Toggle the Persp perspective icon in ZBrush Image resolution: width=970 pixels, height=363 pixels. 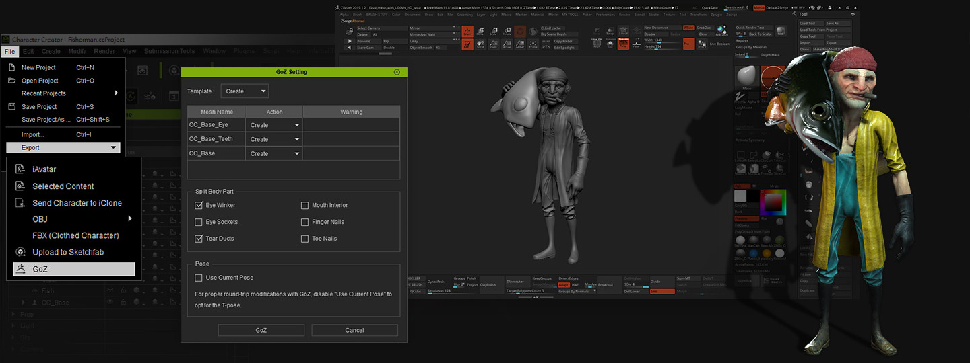623,44
